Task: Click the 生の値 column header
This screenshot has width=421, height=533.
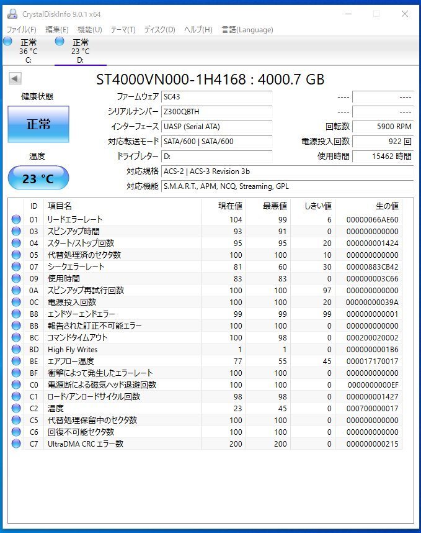Action: pos(369,206)
